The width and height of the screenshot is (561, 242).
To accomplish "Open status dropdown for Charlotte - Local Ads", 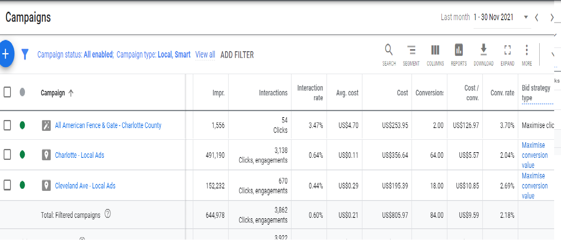I will 23,155.
